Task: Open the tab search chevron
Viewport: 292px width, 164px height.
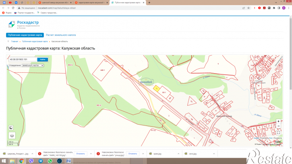Action: 276,2
